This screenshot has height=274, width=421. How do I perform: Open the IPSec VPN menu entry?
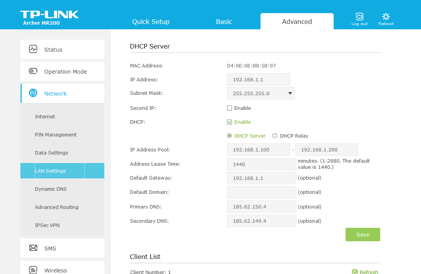(x=47, y=225)
